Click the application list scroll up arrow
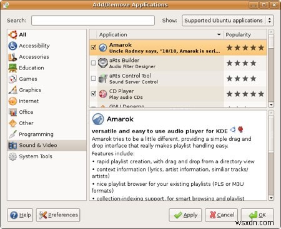281x229 pixels. point(271,32)
